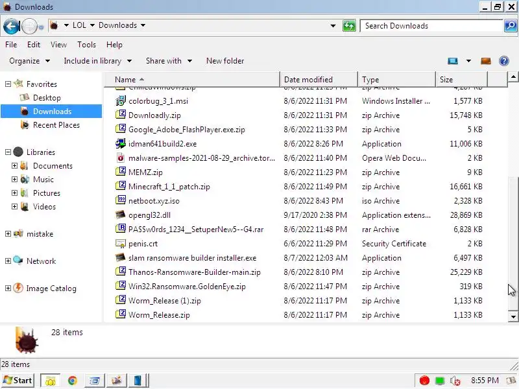
Task: Expand the Image Catalog tree node
Action: tap(8, 289)
